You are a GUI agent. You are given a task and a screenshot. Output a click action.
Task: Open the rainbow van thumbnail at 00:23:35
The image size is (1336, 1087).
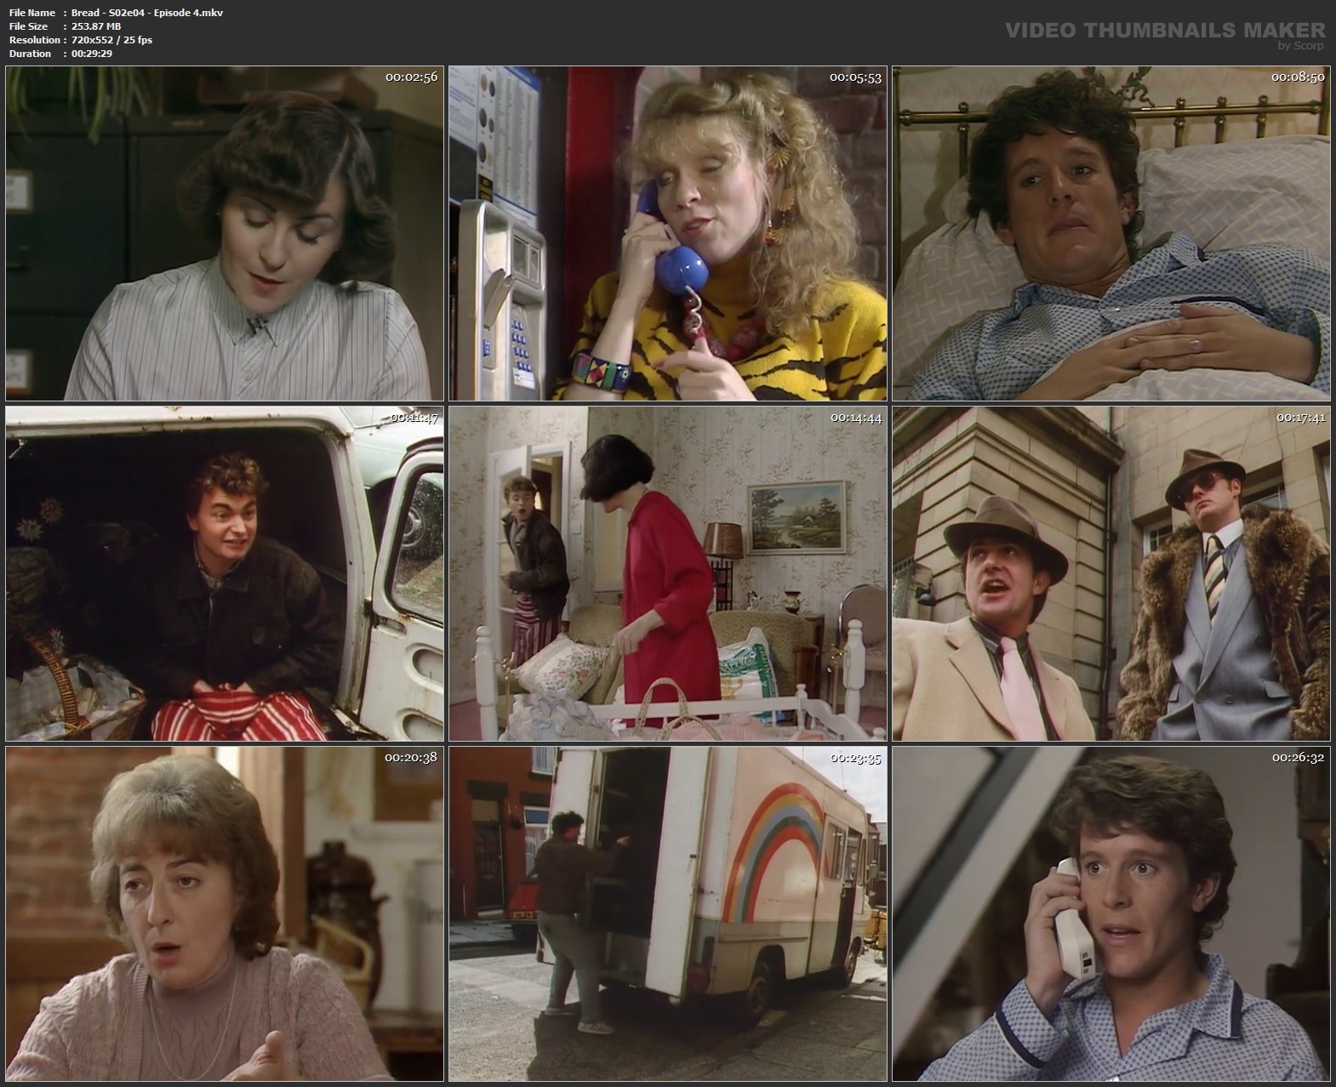[x=668, y=913]
